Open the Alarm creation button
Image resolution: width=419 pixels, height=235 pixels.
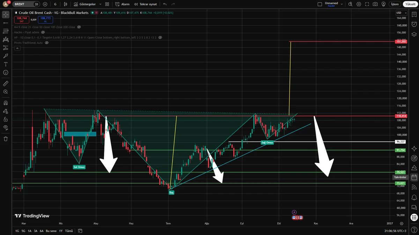[x=122, y=4]
